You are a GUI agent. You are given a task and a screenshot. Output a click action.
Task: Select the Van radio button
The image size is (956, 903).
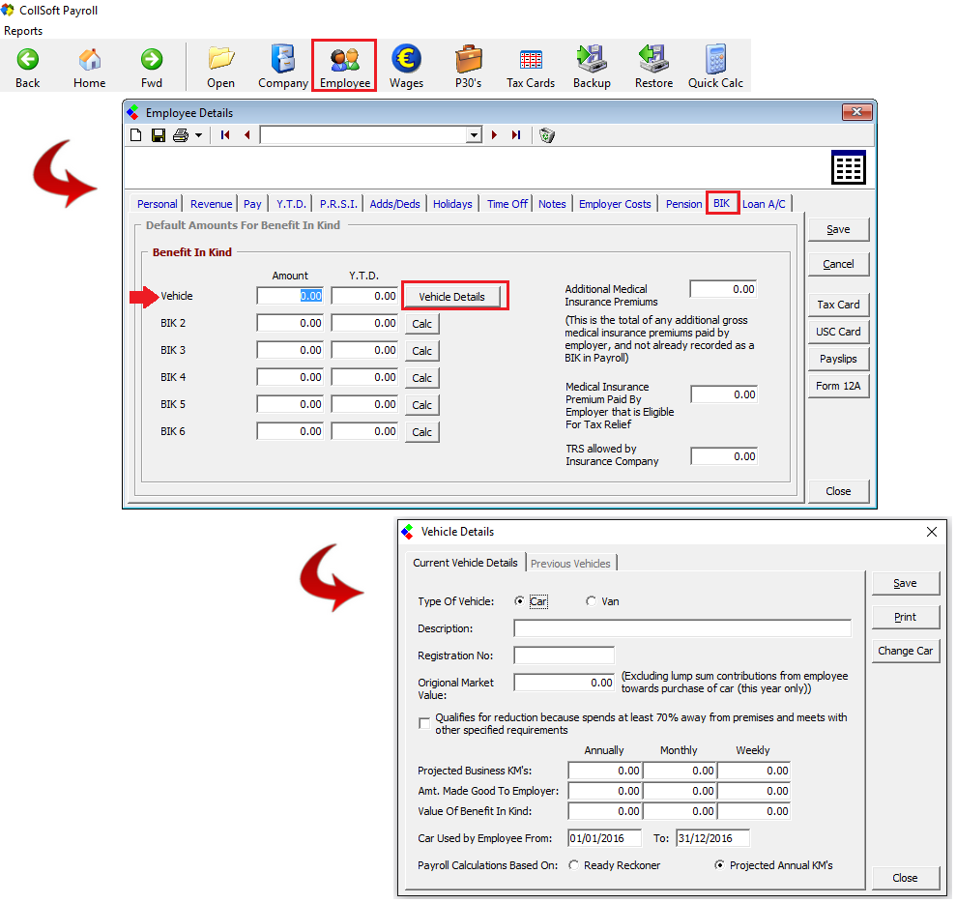coord(592,601)
